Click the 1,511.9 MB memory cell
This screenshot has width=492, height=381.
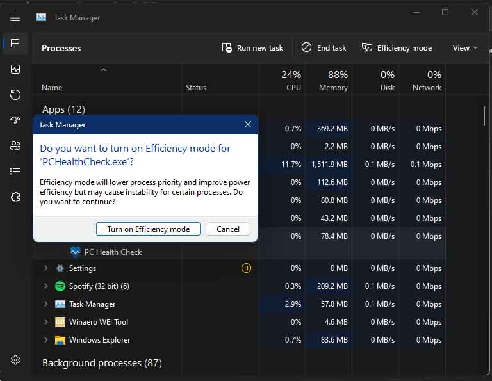point(329,165)
